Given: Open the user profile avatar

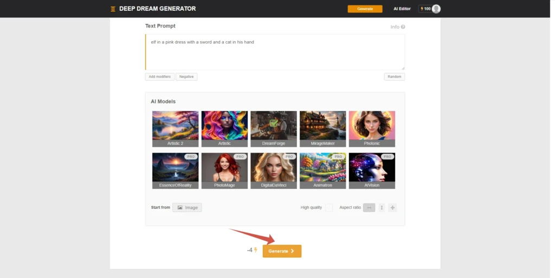Looking at the screenshot, I should point(436,9).
